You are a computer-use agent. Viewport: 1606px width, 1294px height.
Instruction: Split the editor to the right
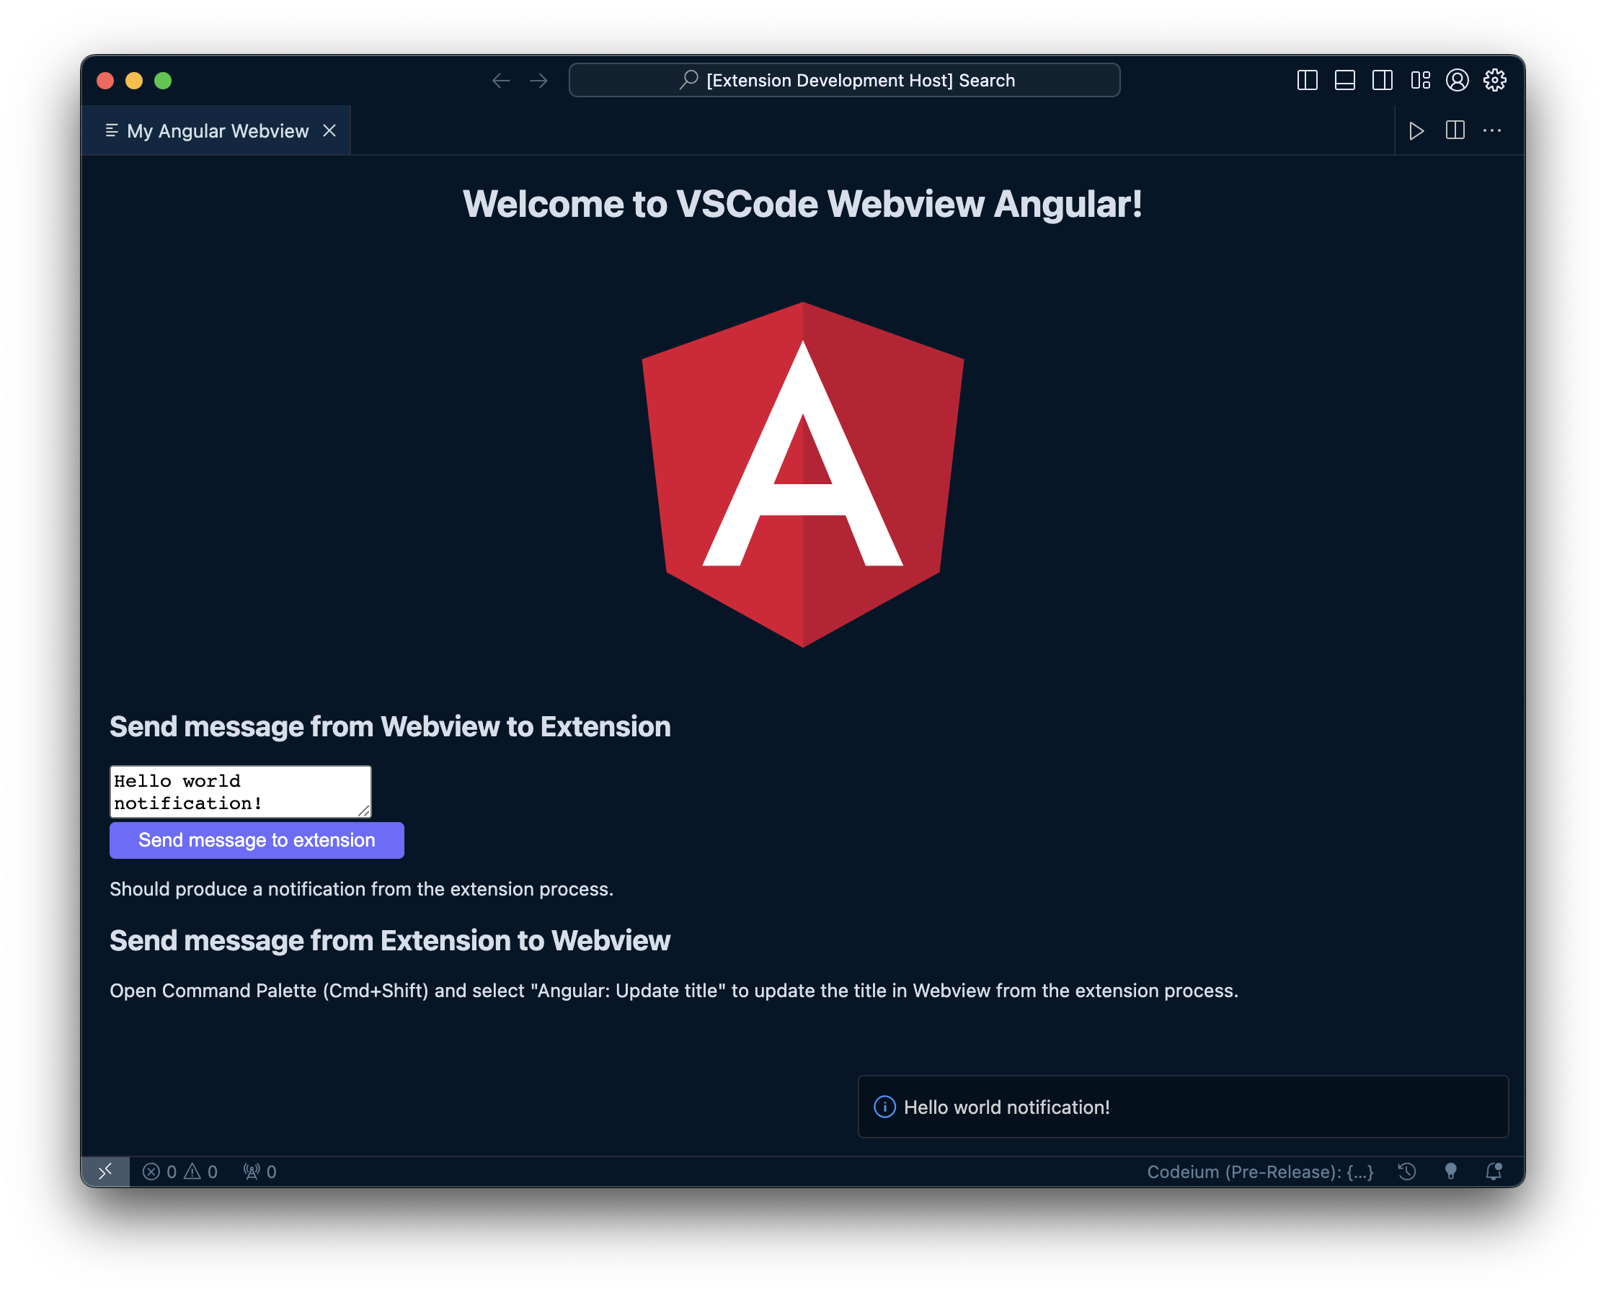point(1455,130)
